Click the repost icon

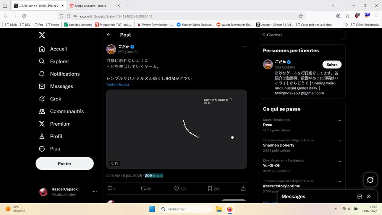(143, 189)
